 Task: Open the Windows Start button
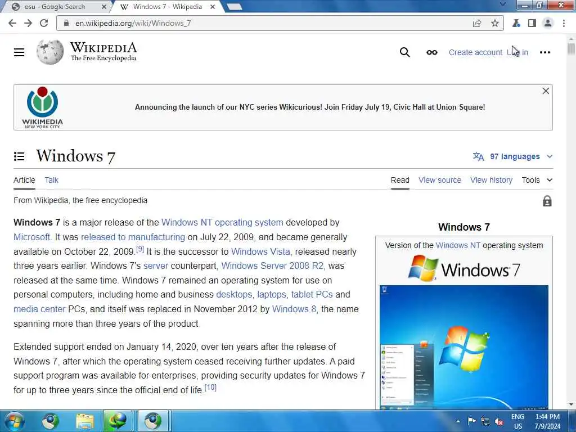14,421
